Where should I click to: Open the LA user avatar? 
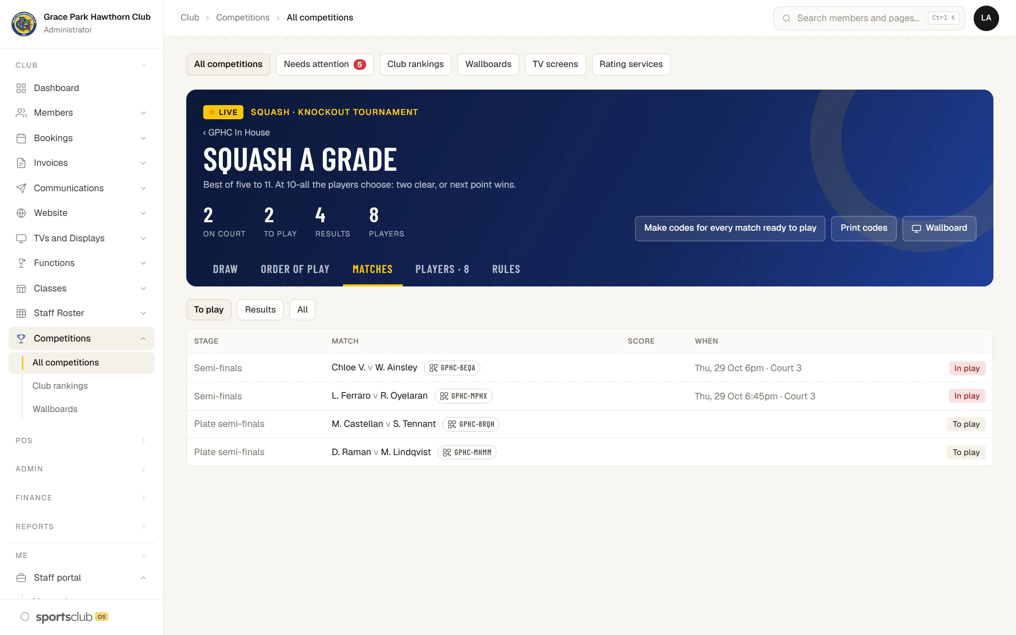[986, 18]
